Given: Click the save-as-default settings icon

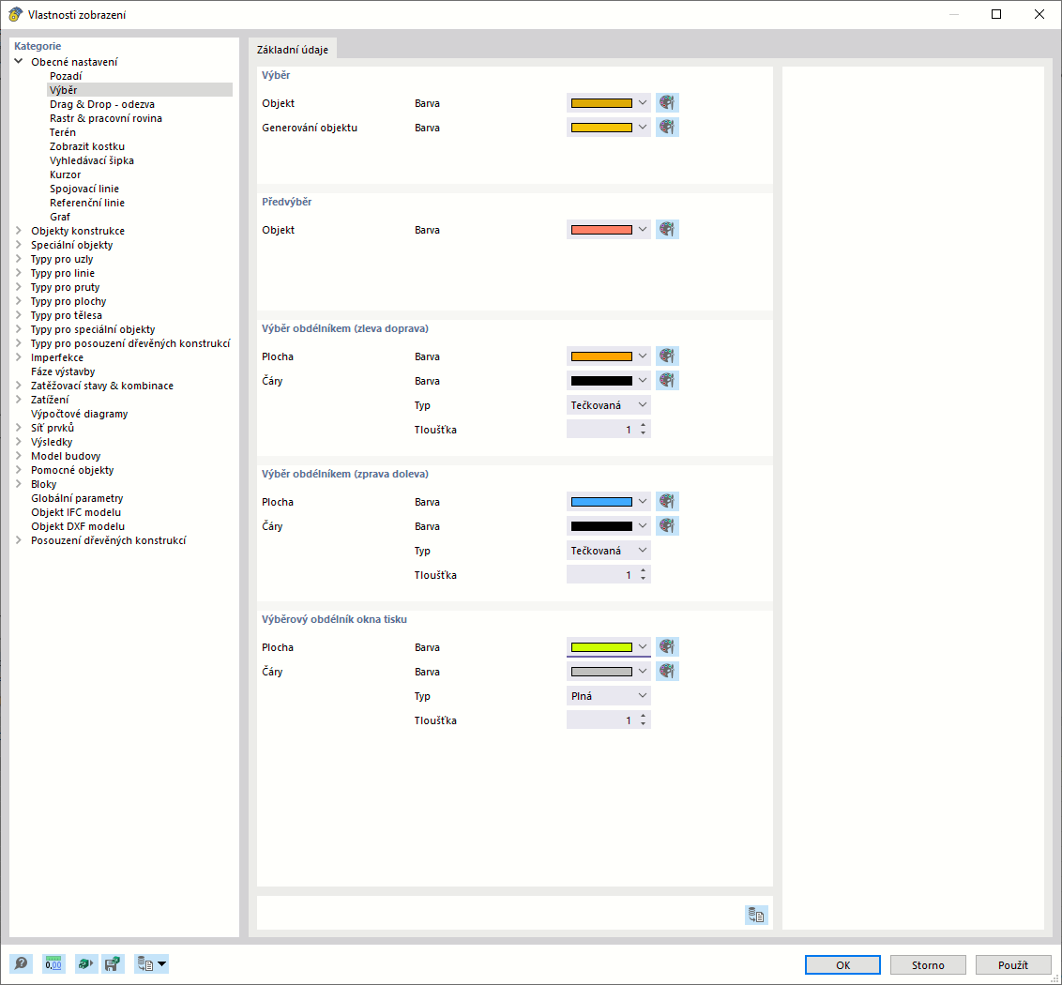Looking at the screenshot, I should click(x=113, y=963).
